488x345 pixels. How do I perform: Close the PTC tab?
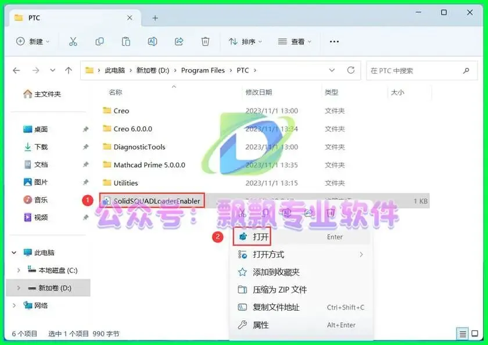(x=130, y=18)
